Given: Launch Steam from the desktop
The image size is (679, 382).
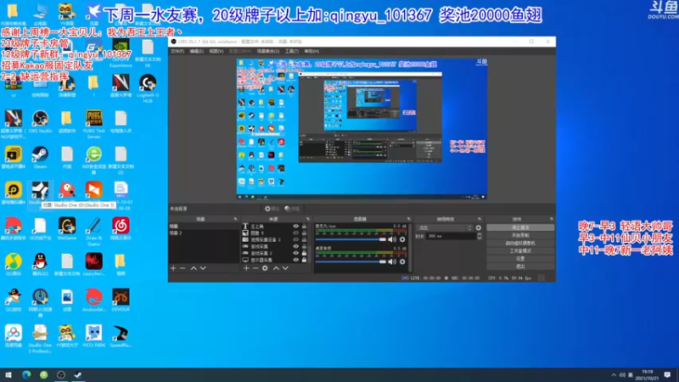Looking at the screenshot, I should point(40,158).
